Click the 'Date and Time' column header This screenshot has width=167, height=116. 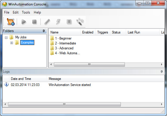(x=28, y=79)
